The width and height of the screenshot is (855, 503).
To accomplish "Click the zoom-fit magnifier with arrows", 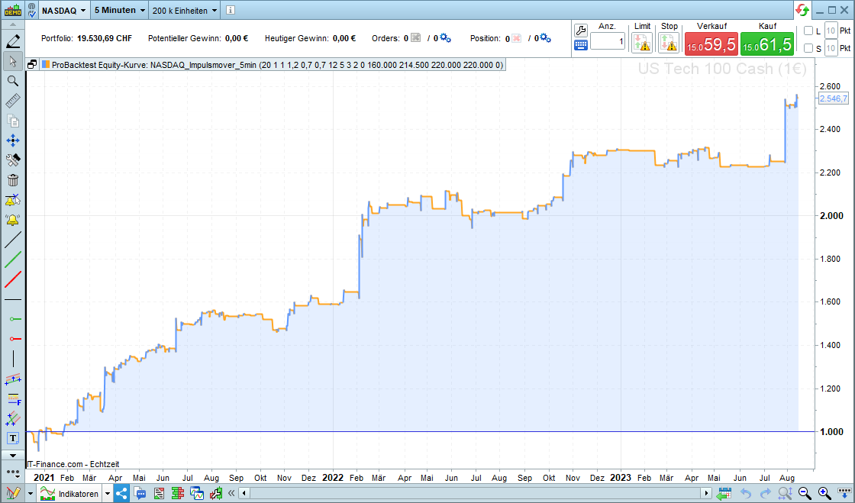I will point(785,494).
